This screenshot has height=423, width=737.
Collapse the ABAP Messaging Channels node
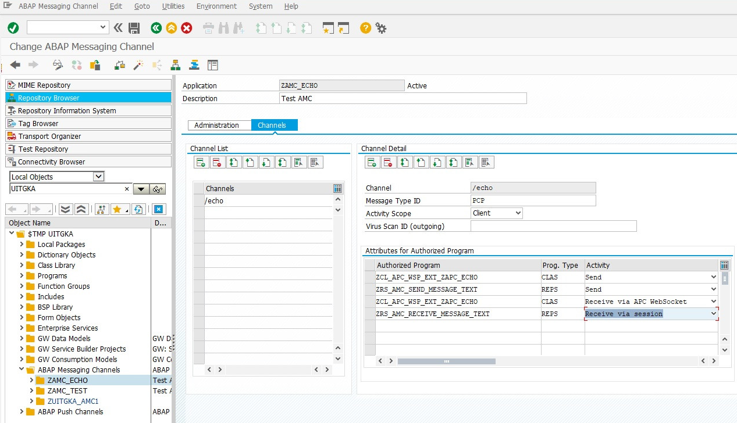click(x=22, y=370)
